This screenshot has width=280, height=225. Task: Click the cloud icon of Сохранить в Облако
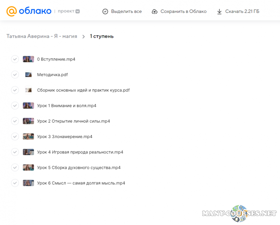[154, 11]
